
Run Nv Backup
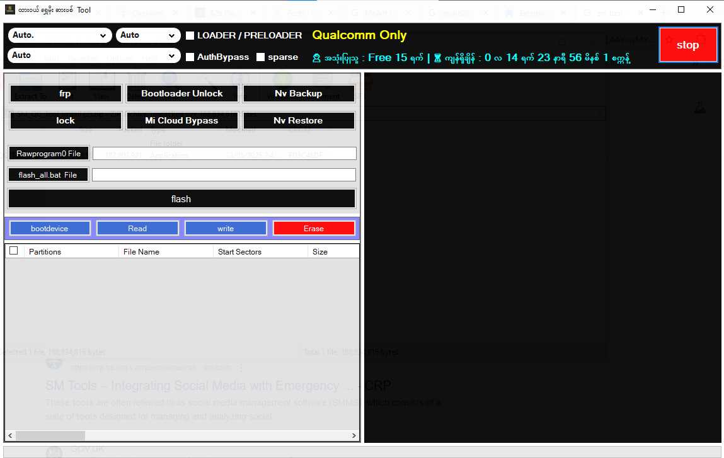point(299,93)
